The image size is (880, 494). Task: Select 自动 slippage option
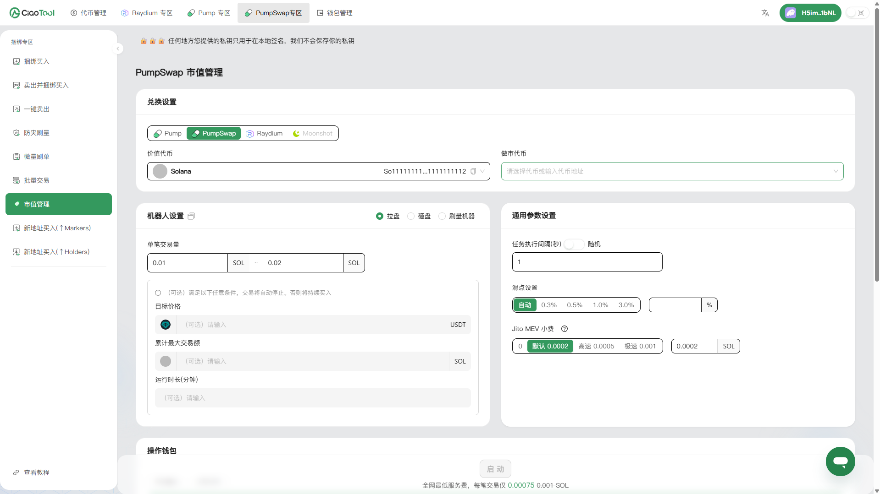[525, 305]
